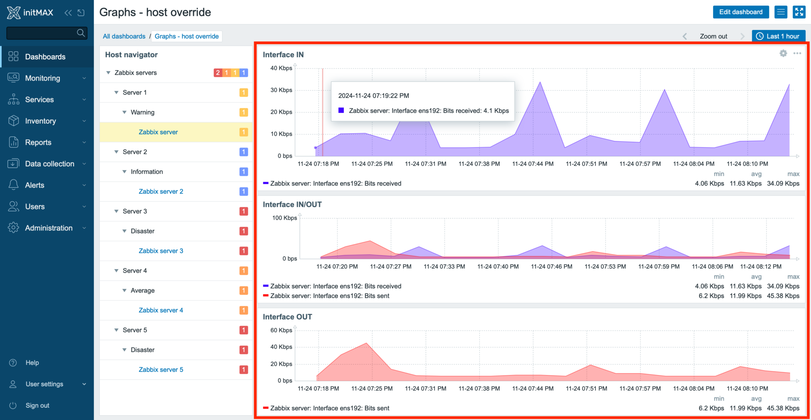Open the Reports menu
This screenshot has height=420, width=811.
(38, 142)
